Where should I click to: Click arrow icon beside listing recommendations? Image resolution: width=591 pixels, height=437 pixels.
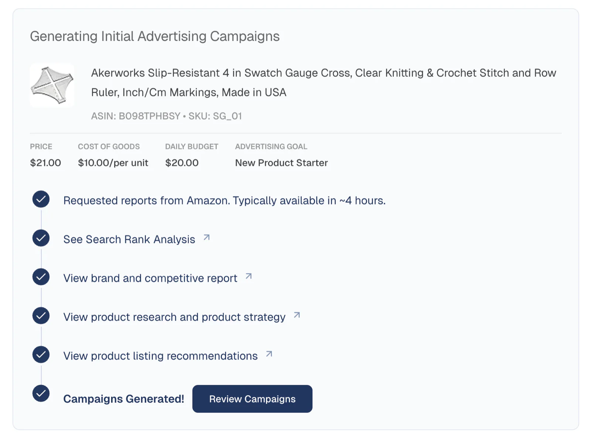pos(269,354)
